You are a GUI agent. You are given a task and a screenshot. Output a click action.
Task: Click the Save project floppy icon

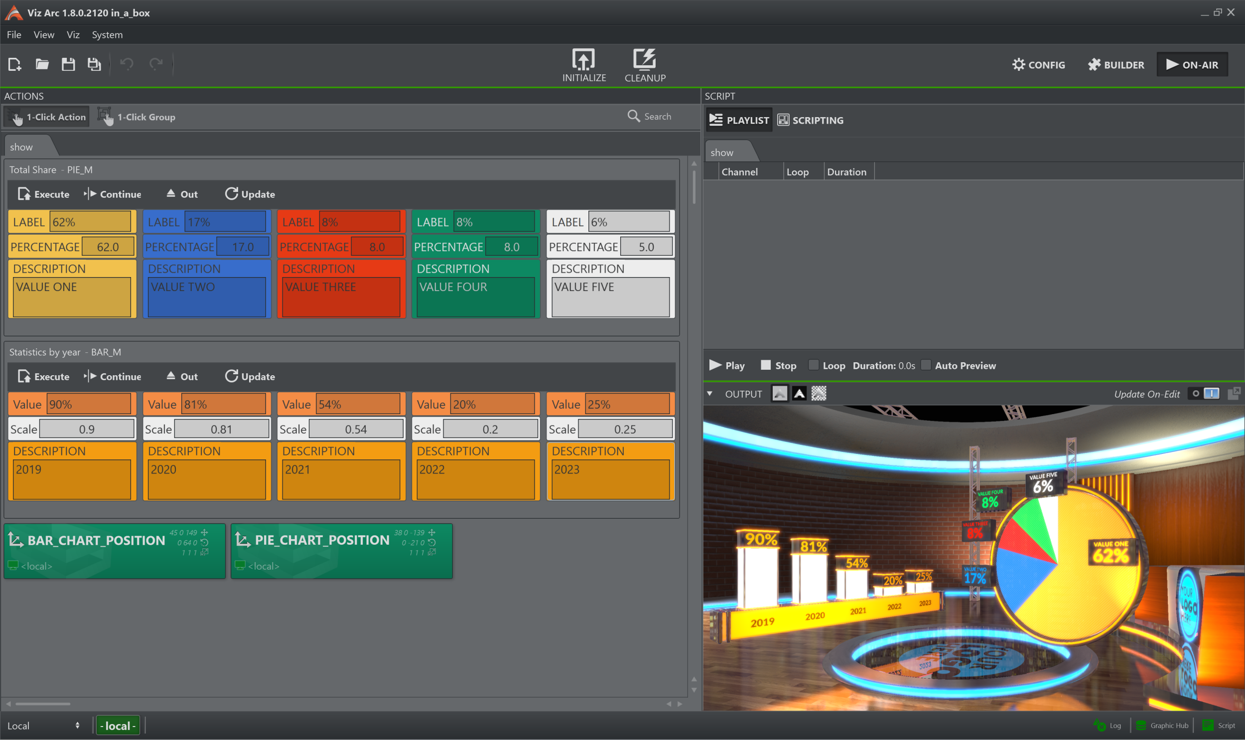click(x=68, y=64)
